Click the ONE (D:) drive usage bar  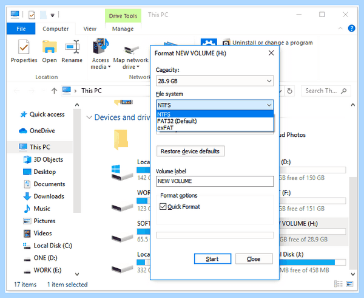click(x=312, y=170)
